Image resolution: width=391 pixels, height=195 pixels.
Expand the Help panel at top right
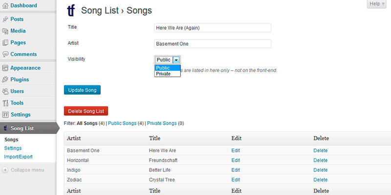coord(377,4)
